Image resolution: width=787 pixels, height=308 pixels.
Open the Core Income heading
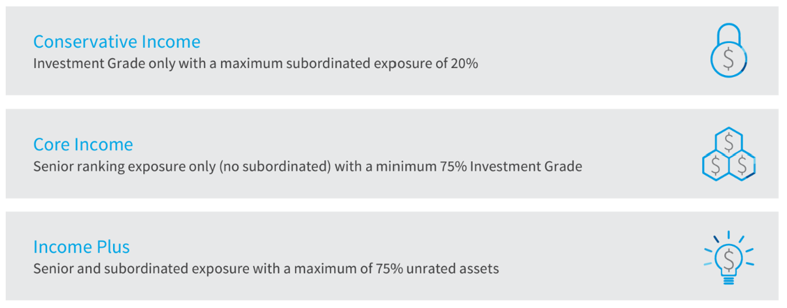click(x=83, y=144)
